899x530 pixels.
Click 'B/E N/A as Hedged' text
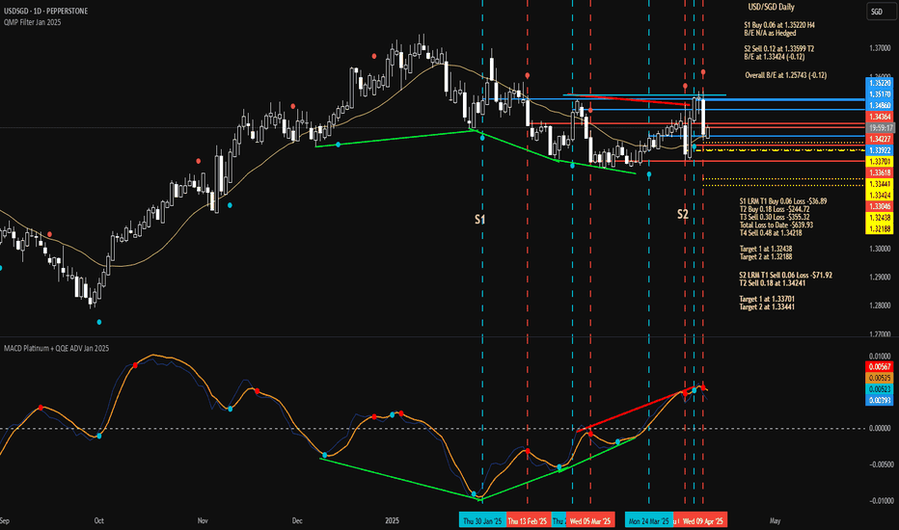770,33
